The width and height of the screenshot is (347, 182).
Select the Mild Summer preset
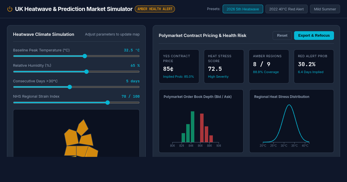[325, 9]
